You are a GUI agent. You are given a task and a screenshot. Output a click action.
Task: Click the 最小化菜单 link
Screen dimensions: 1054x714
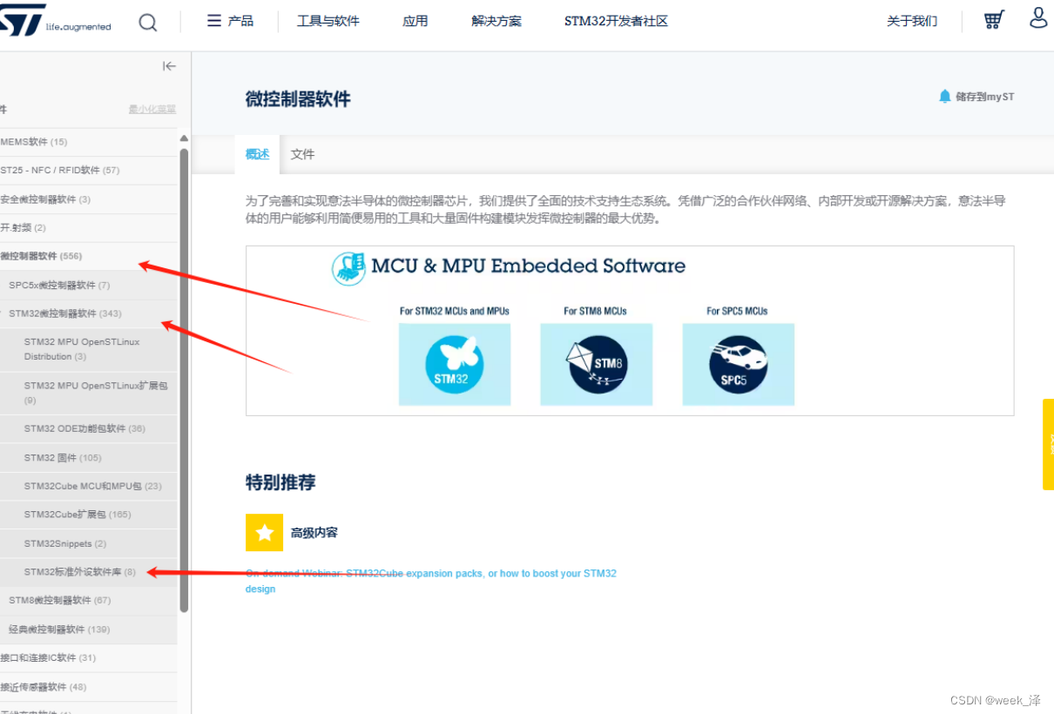coord(152,110)
